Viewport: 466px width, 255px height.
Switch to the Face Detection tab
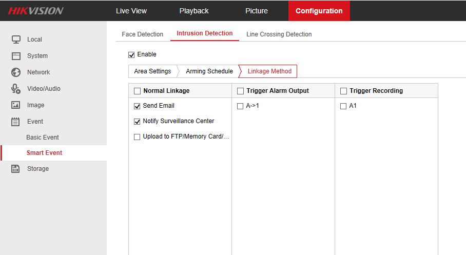142,34
